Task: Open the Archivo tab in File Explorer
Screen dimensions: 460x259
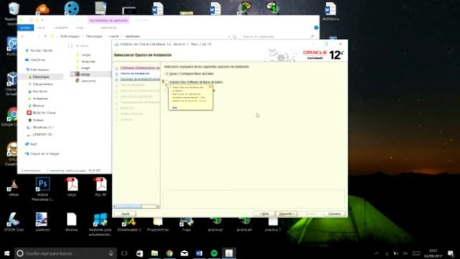Action: coord(26,27)
